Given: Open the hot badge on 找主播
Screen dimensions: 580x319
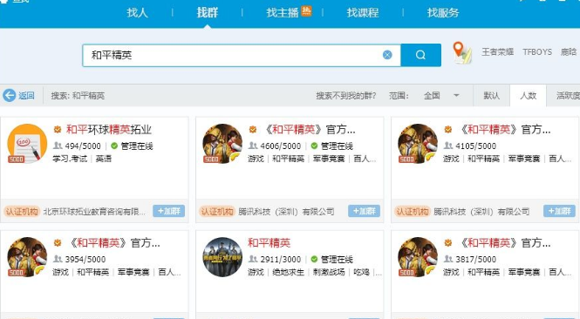Looking at the screenshot, I should tap(306, 11).
